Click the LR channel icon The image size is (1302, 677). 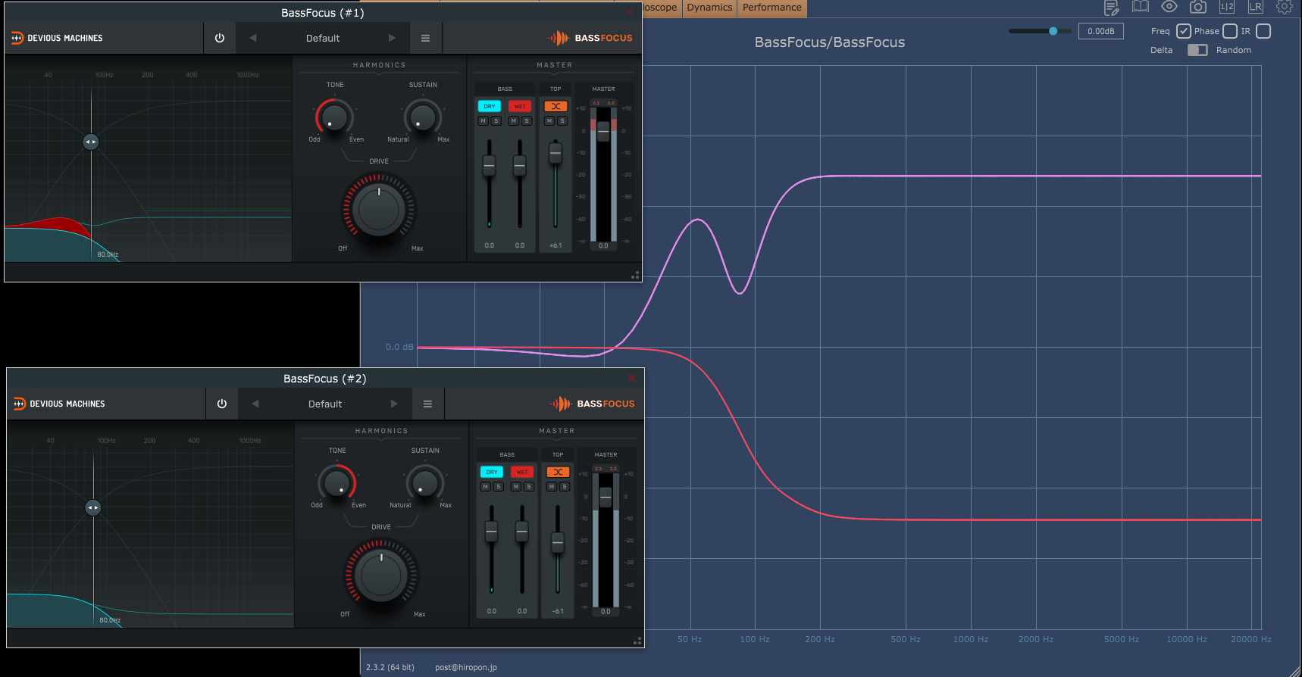[x=1256, y=7]
